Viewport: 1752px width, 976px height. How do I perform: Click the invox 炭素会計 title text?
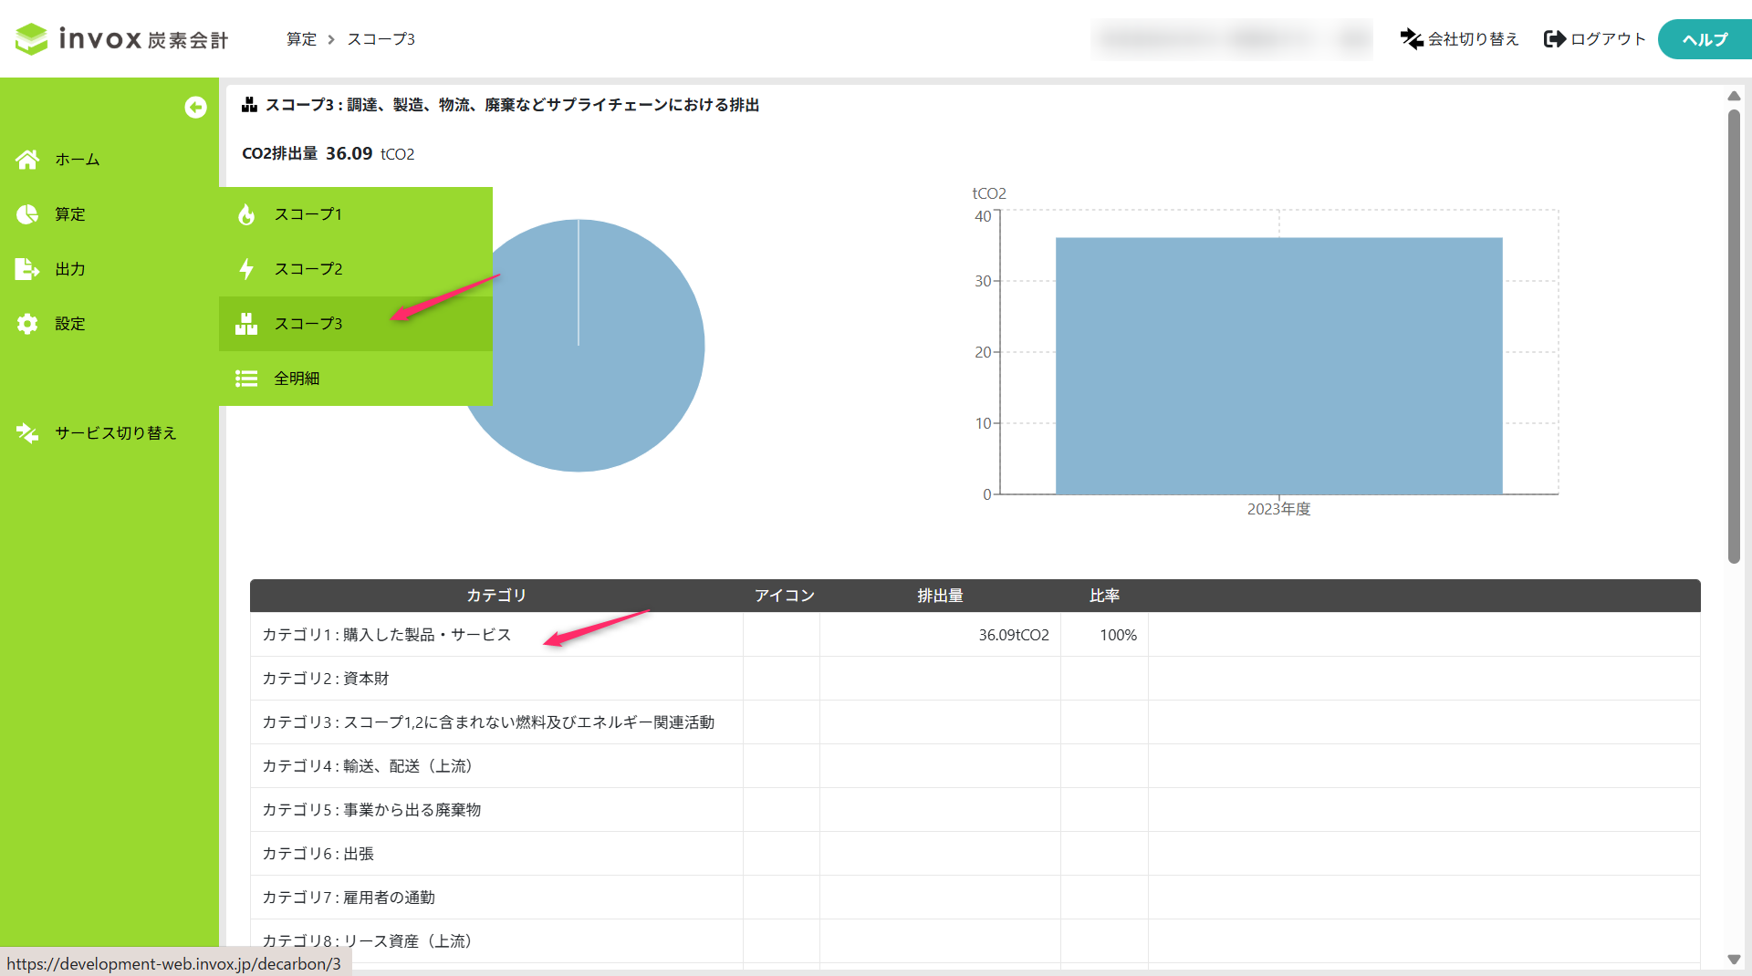(x=143, y=39)
